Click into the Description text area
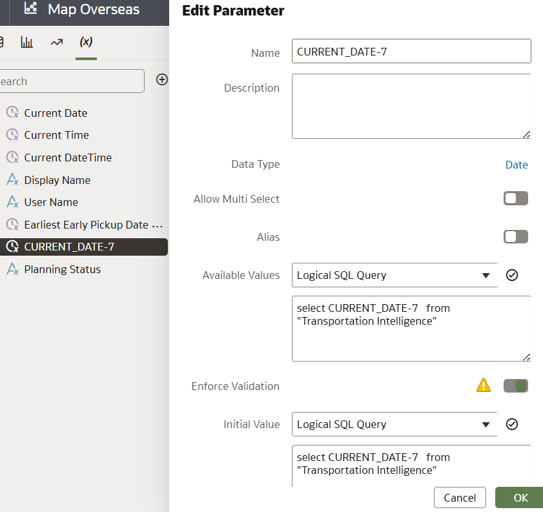This screenshot has width=543, height=512. (411, 106)
